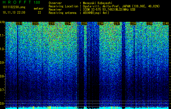Click the 2235 time marker
Screen dimensions: 171x109
pos(84,23)
